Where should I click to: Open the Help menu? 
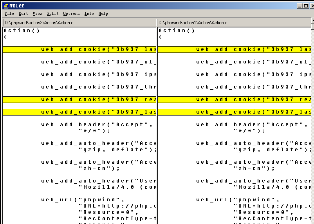103,13
